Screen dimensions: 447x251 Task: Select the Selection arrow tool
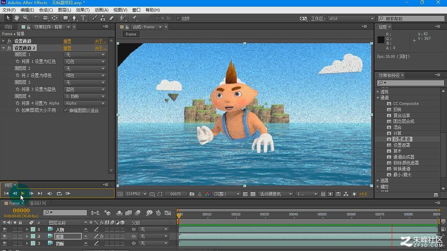(x=8, y=18)
